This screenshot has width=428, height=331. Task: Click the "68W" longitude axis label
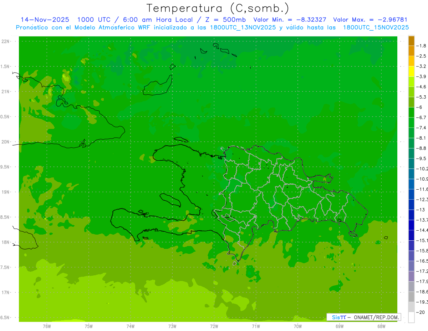pos(381,326)
